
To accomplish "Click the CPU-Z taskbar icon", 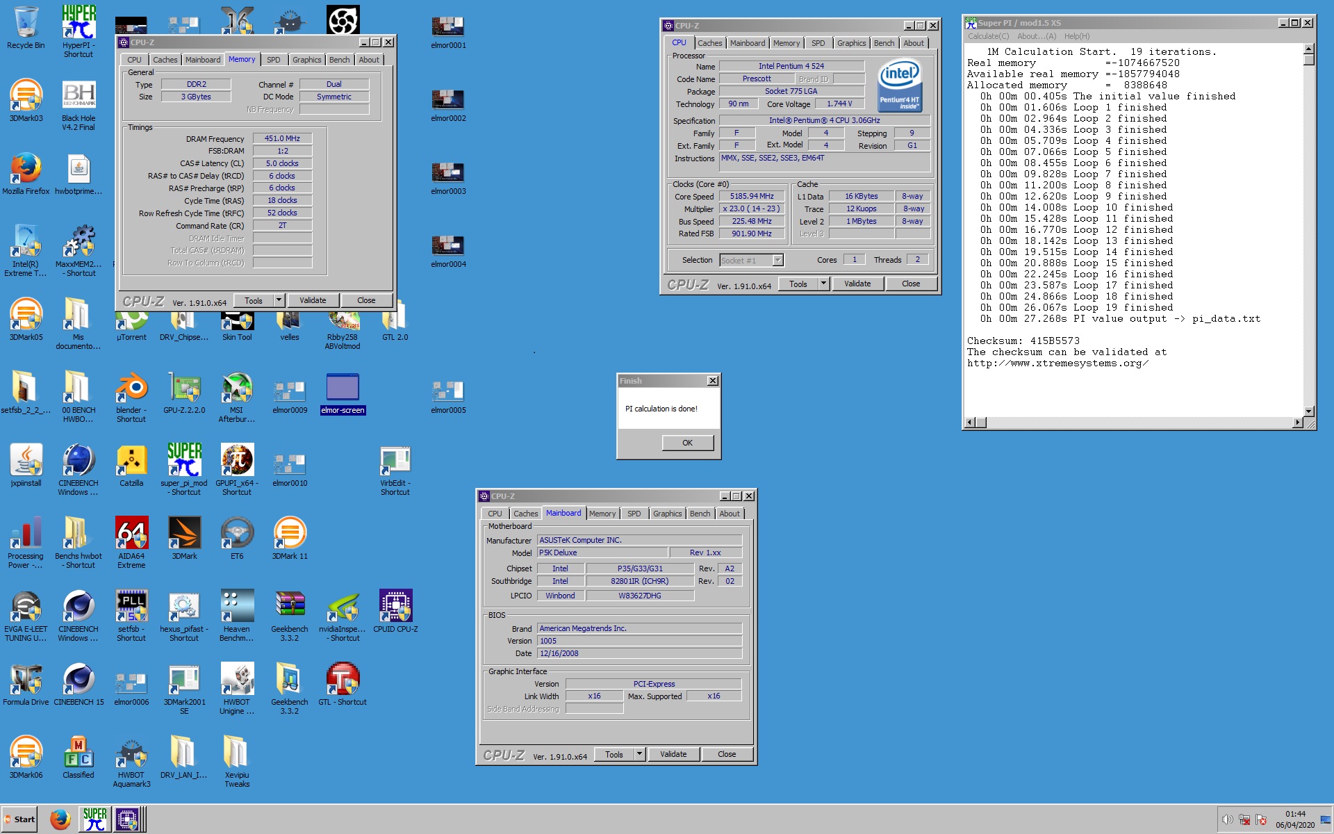I will (x=129, y=819).
